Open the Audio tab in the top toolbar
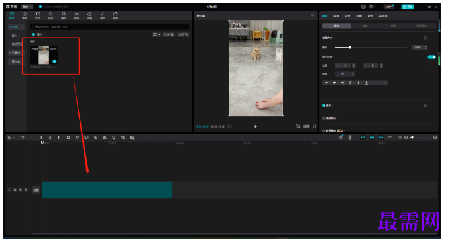The width and height of the screenshot is (452, 242). [25, 16]
